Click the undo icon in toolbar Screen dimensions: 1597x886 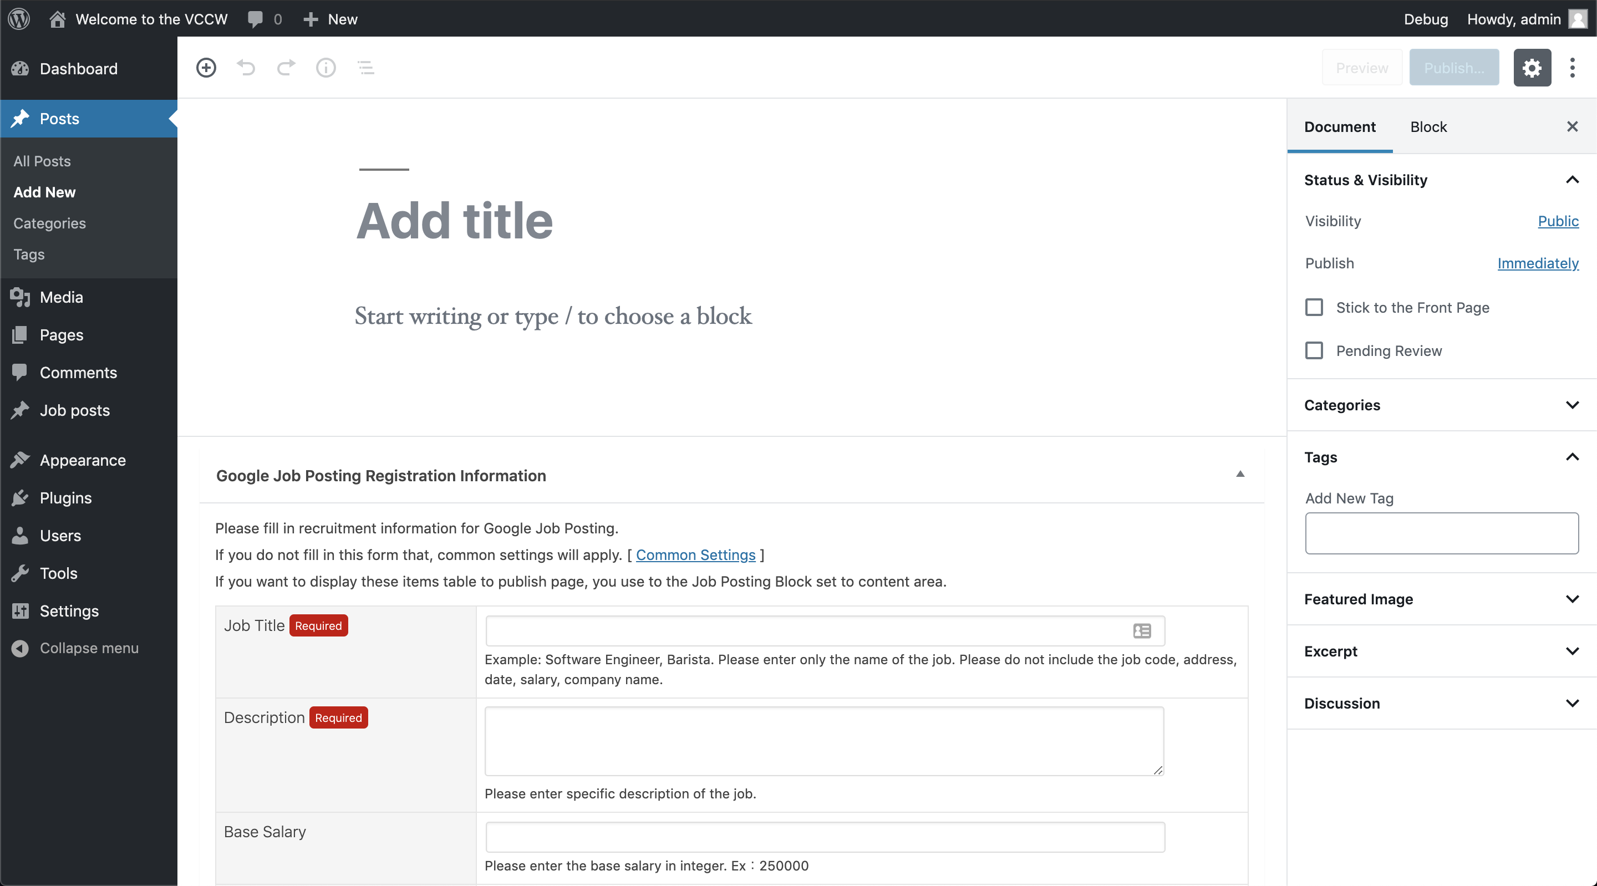pyautogui.click(x=246, y=68)
